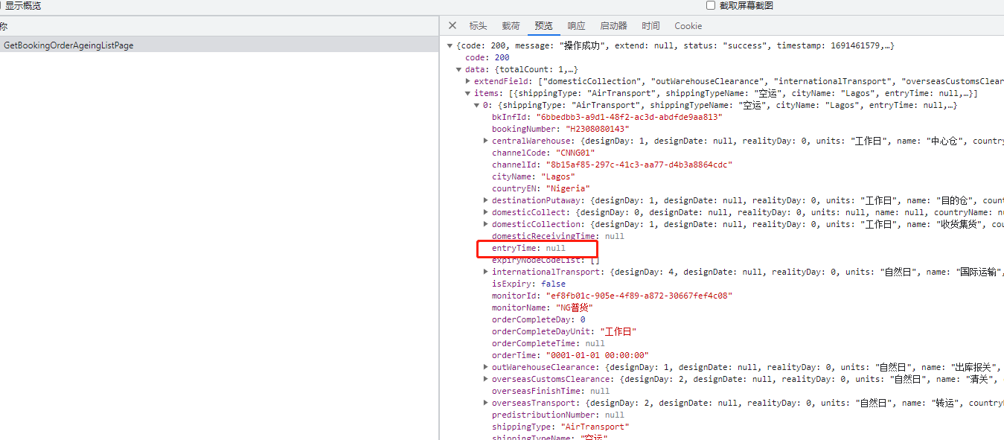Screen dimensions: 1004x440
Task: Switch to the 标头 tab
Action: [478, 26]
